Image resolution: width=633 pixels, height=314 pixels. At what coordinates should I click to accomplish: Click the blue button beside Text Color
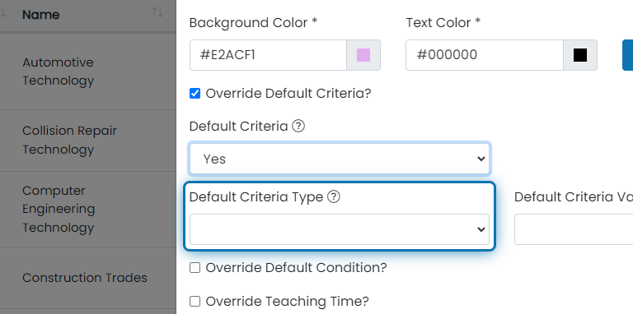628,55
